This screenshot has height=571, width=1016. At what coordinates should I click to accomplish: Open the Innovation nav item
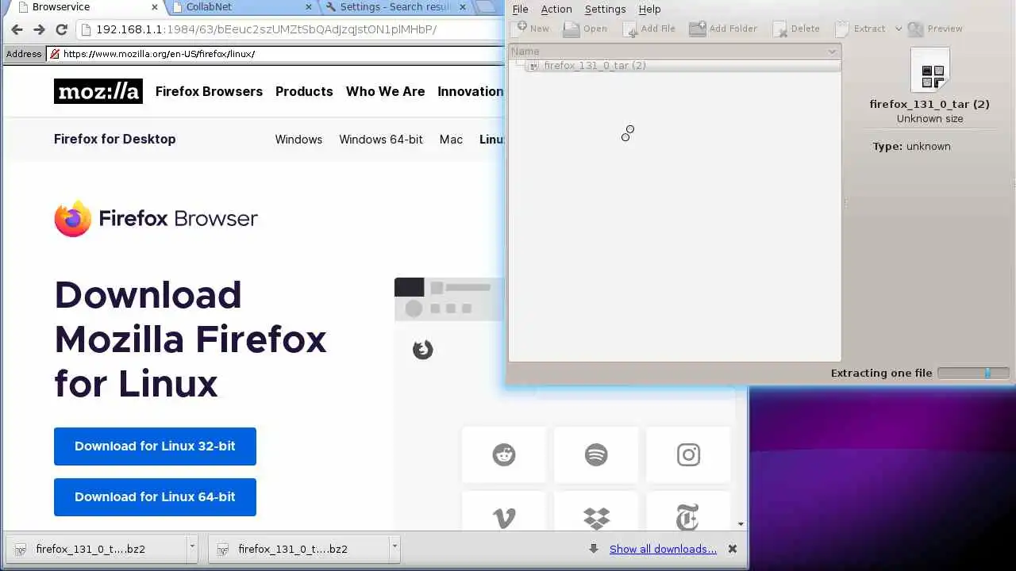pyautogui.click(x=471, y=91)
